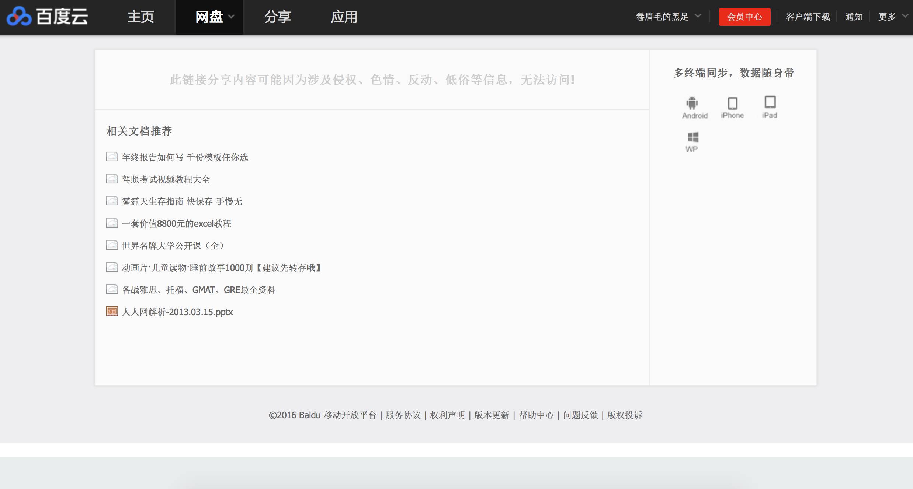
Task: Click the document icon beside 驾照考试视频教程大全
Action: [x=111, y=179]
